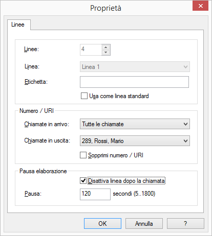Close the Proprietà dialog with the X
Screen dimensions: 212x236
point(200,6)
